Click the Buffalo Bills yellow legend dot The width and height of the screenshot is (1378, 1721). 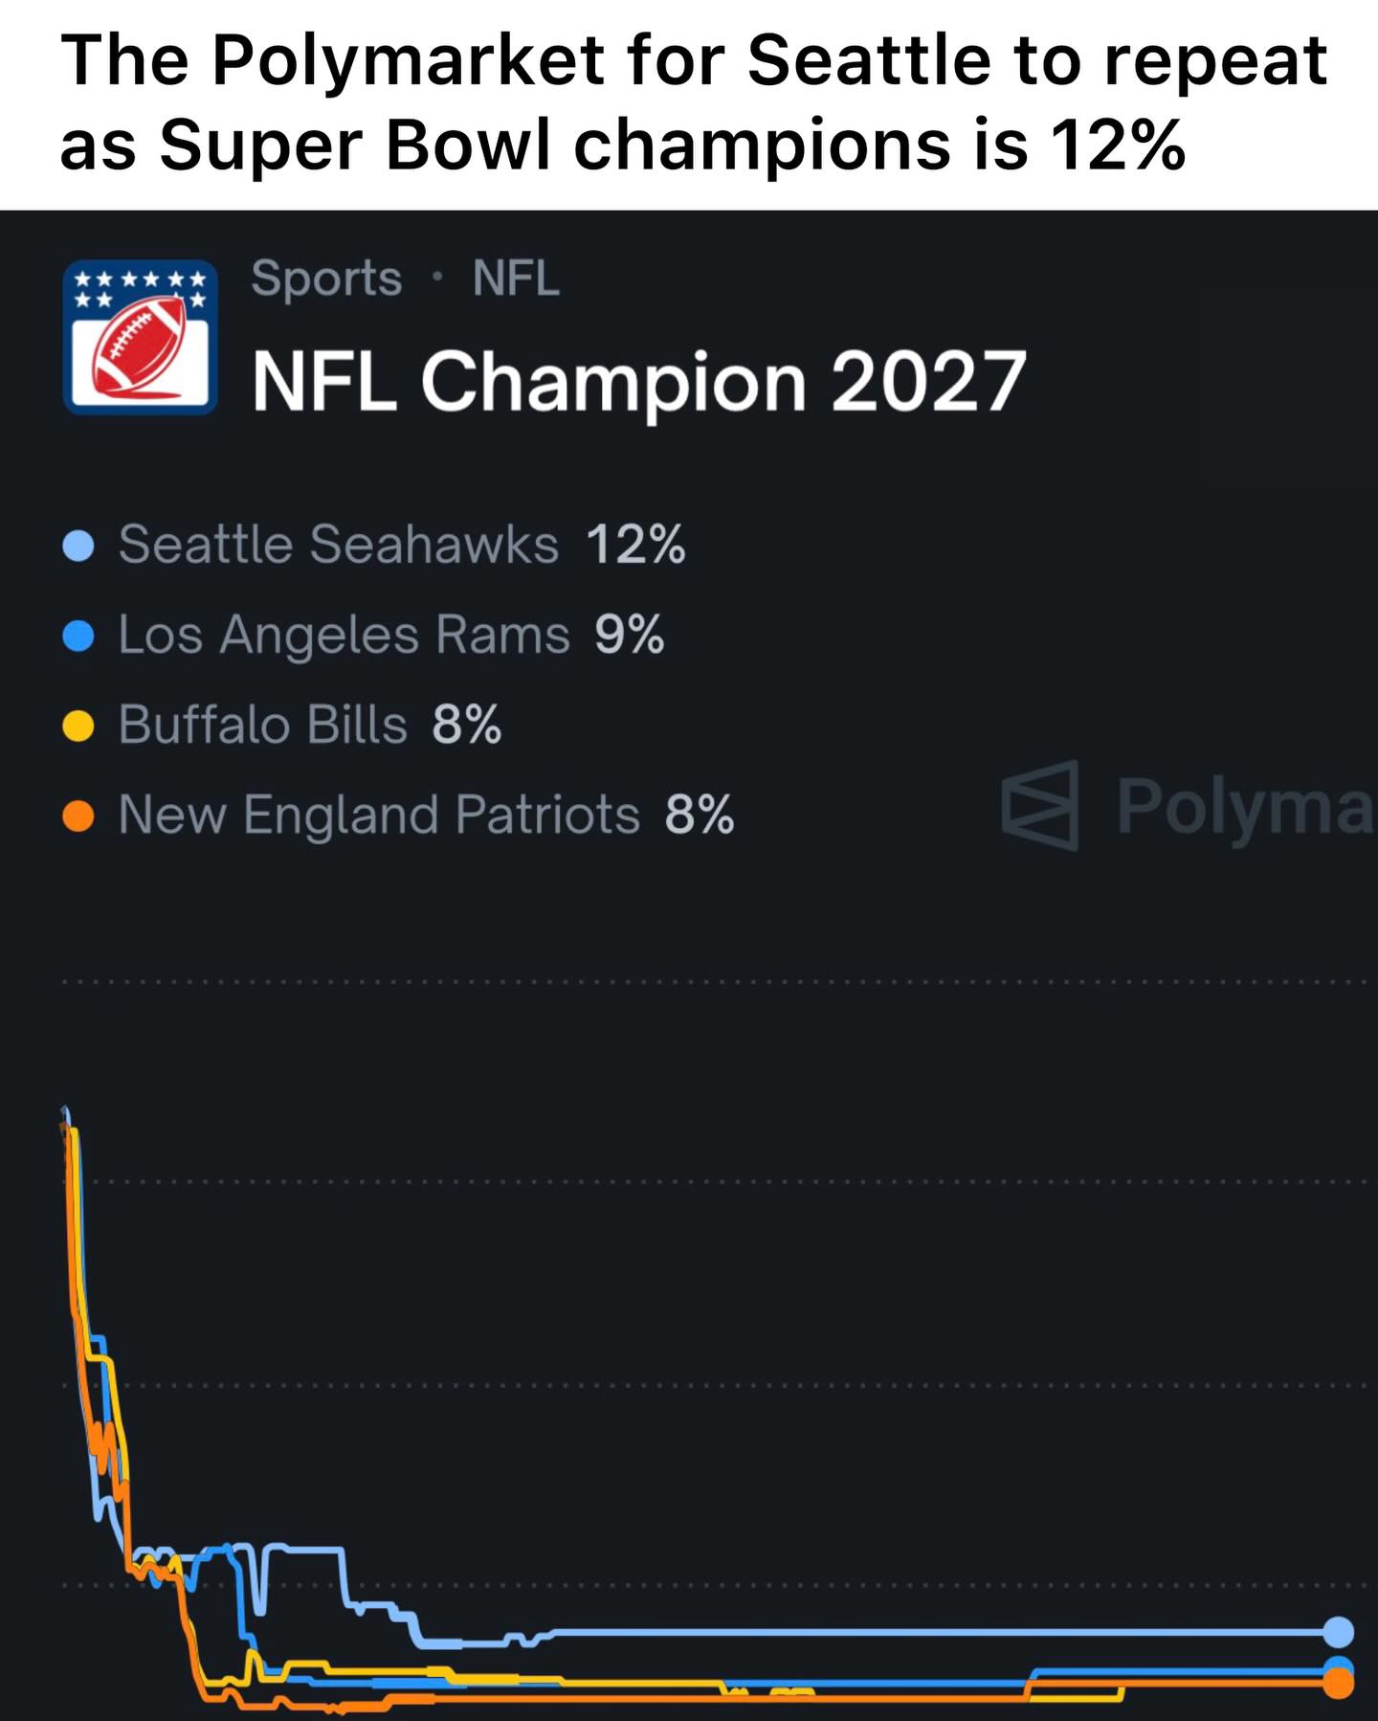78,726
